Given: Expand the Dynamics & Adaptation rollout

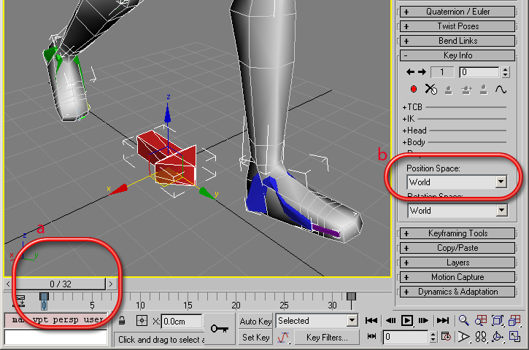Looking at the screenshot, I should click(457, 292).
